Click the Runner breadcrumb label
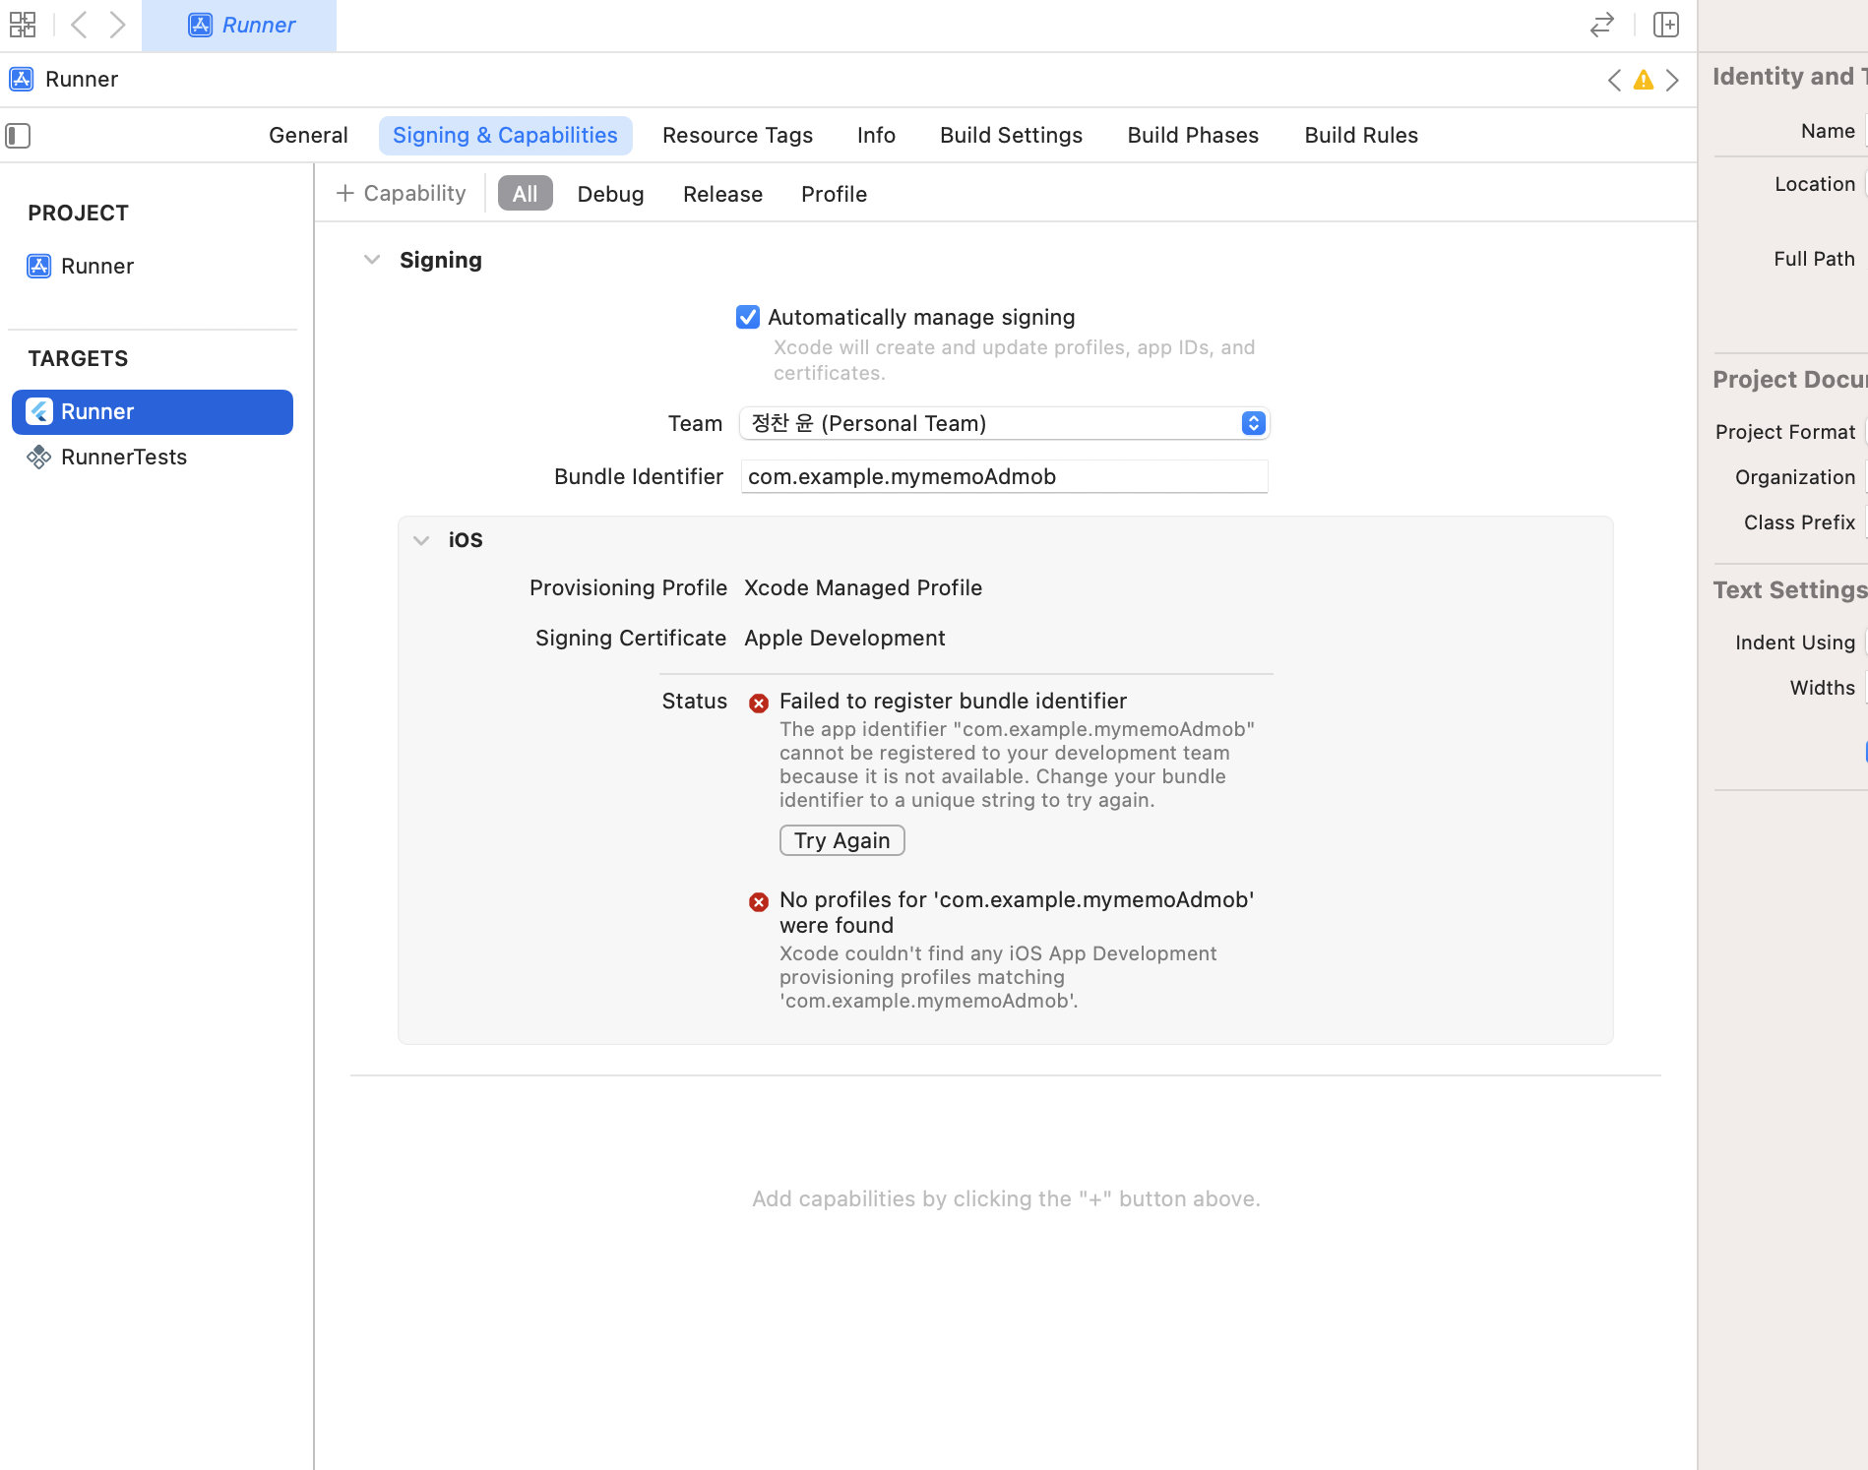Screen dimensions: 1868x1470 82,79
